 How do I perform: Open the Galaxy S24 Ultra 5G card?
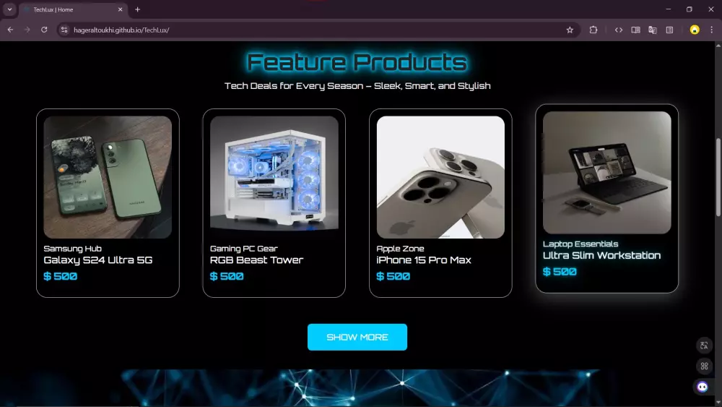pyautogui.click(x=108, y=203)
